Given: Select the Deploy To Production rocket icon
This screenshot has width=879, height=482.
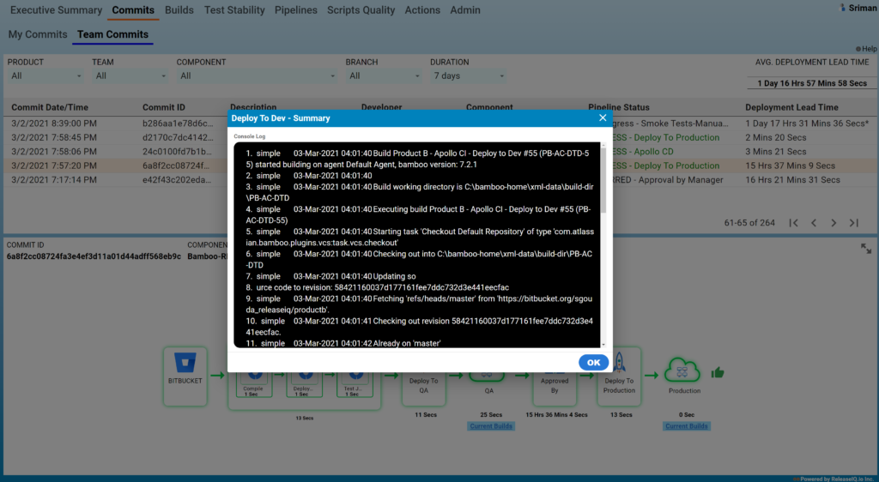Looking at the screenshot, I should (620, 363).
